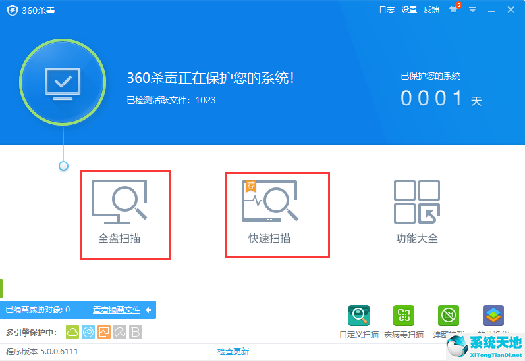Click the 多引擎保护中 label

31,333
